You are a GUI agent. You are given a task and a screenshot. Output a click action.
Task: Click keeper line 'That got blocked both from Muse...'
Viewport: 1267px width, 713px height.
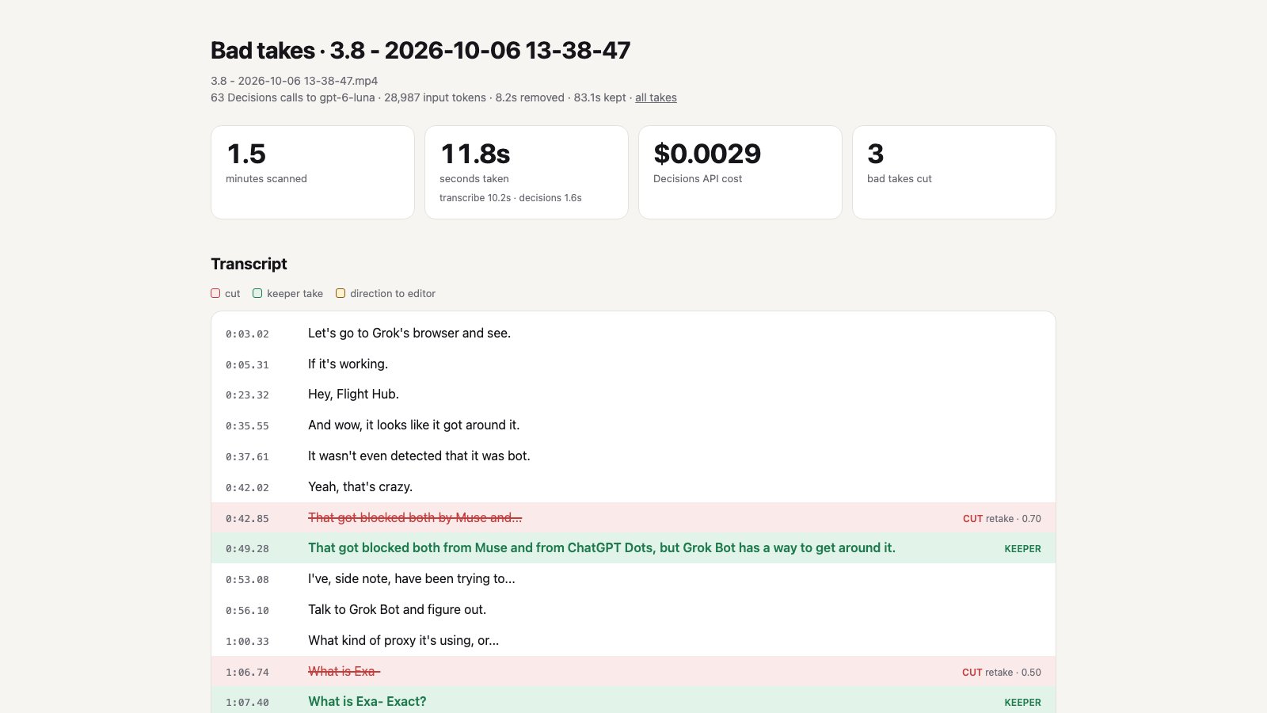(602, 547)
